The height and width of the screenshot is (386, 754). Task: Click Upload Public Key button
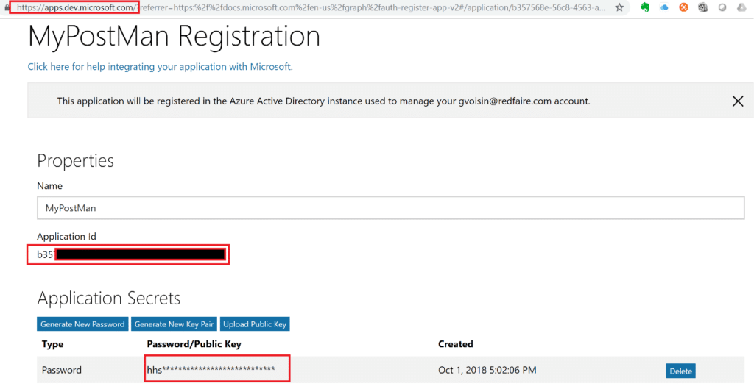coord(255,324)
